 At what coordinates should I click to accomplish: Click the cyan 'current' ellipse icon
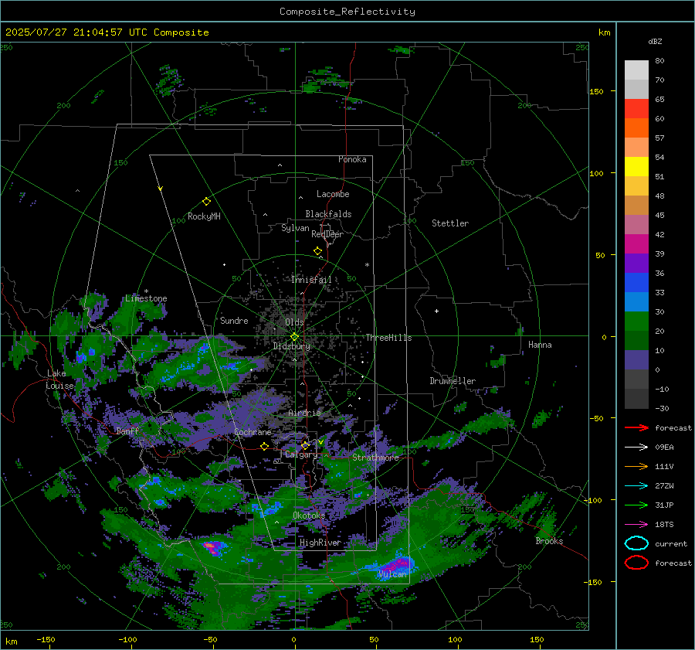(636, 543)
